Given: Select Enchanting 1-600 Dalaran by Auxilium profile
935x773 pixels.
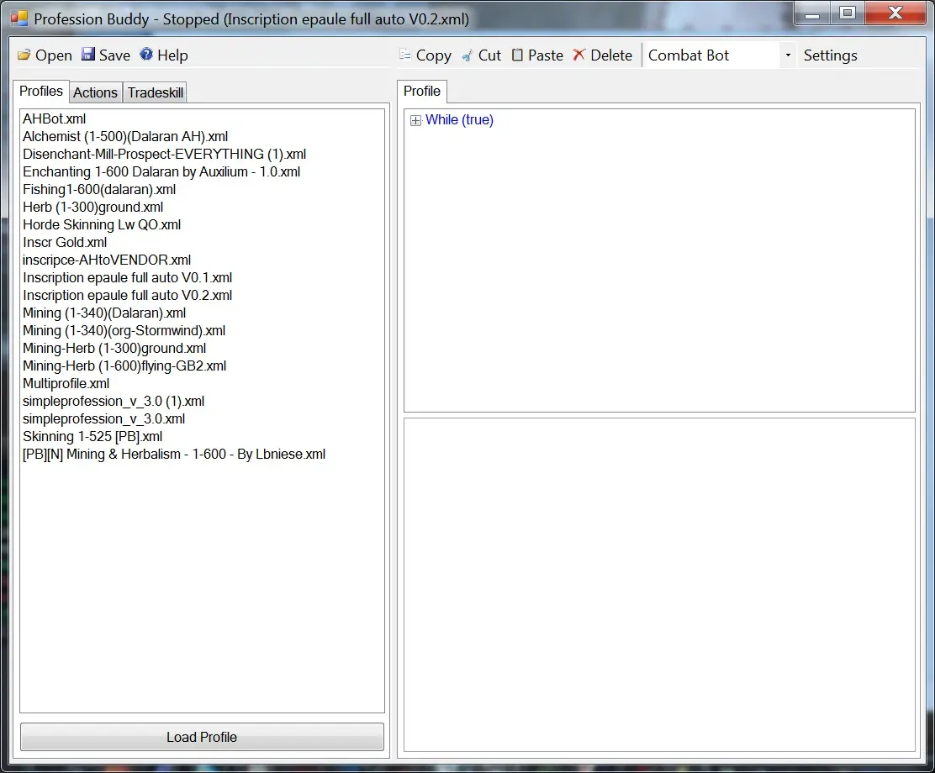Looking at the screenshot, I should [161, 171].
